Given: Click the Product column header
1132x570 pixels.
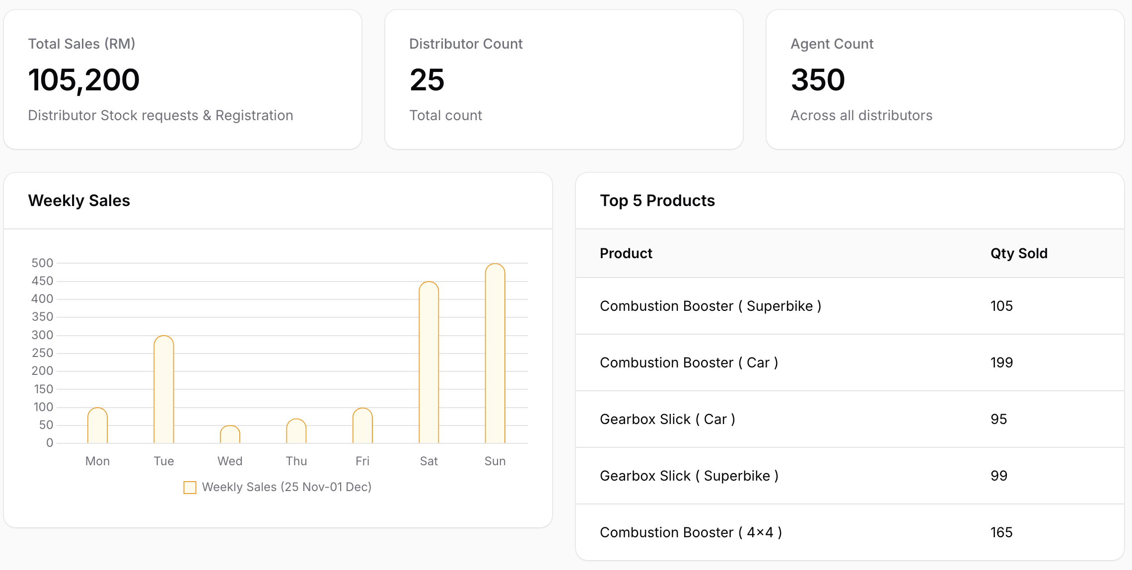Looking at the screenshot, I should (x=626, y=253).
